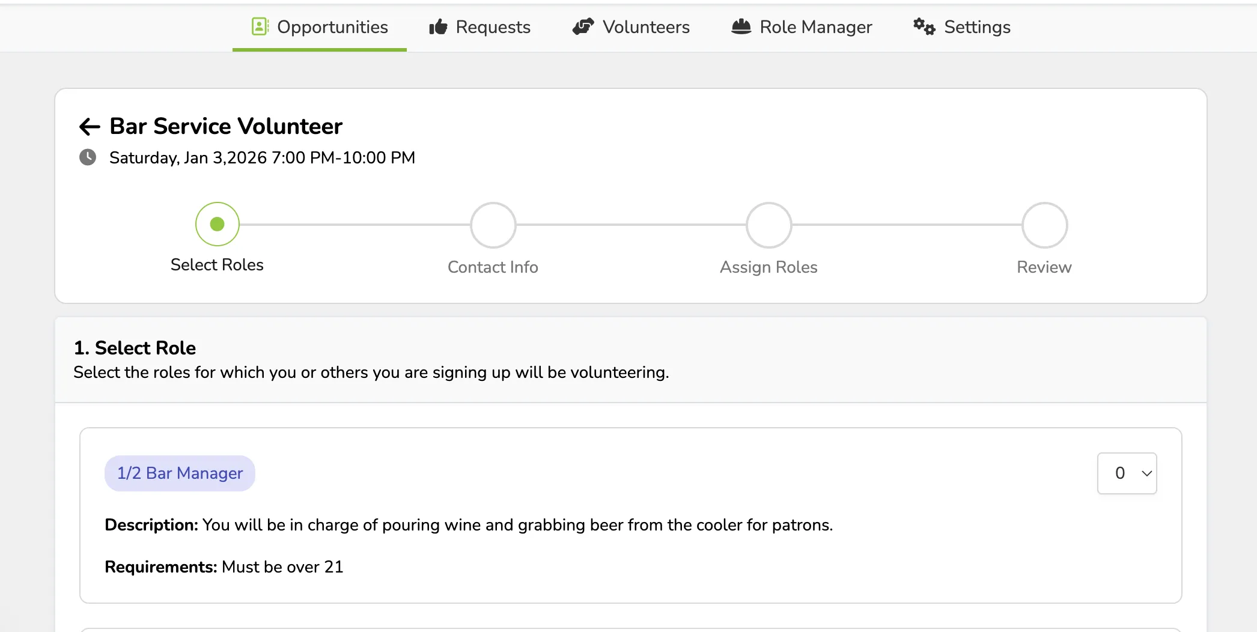Open the Bar Manager quantity dropdown
Viewport: 1257px width, 632px height.
pyautogui.click(x=1127, y=473)
